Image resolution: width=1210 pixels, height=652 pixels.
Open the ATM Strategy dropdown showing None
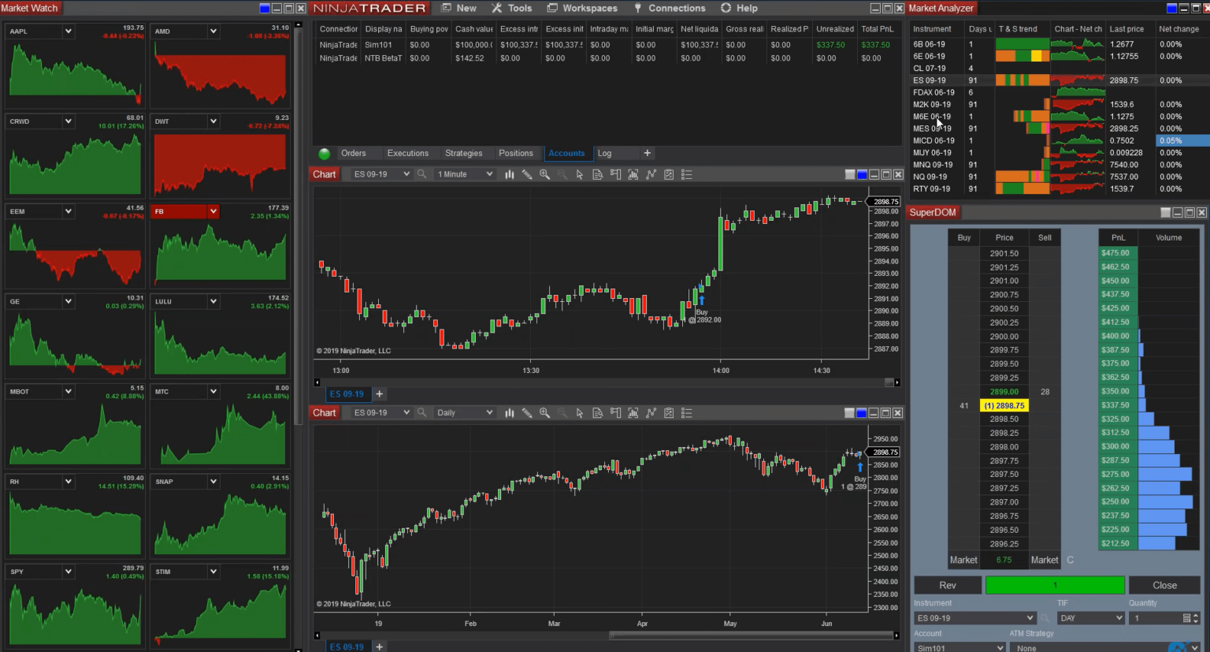[x=1104, y=647]
